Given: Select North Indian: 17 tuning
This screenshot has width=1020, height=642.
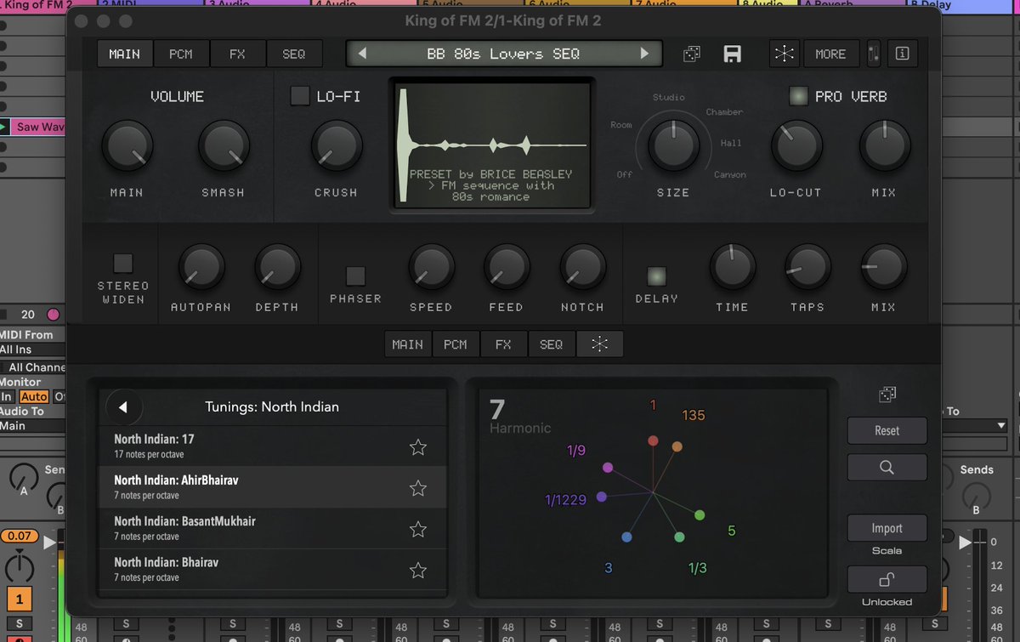Looking at the screenshot, I should (273, 446).
